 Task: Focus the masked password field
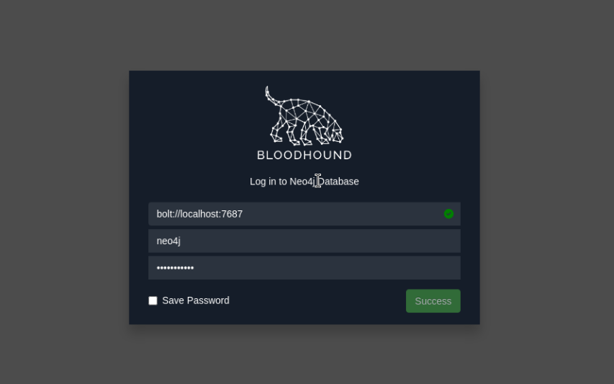pyautogui.click(x=304, y=268)
